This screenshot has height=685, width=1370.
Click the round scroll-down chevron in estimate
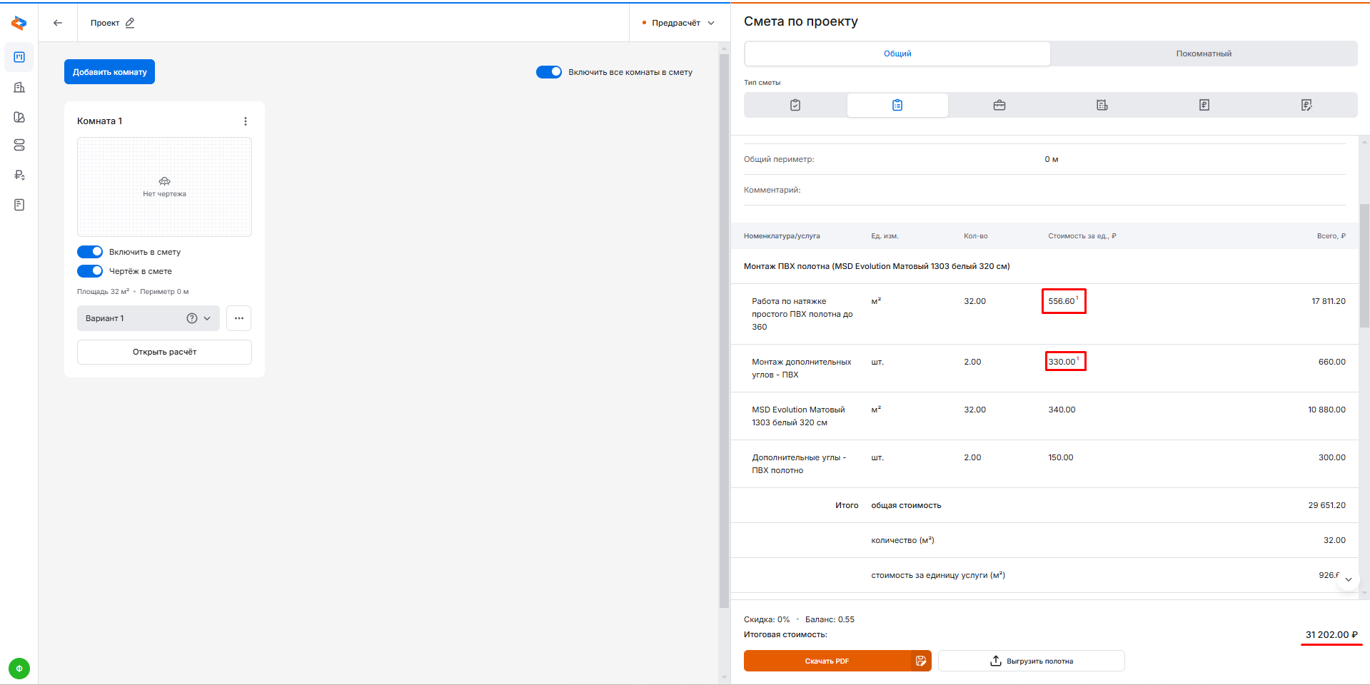coord(1348,579)
